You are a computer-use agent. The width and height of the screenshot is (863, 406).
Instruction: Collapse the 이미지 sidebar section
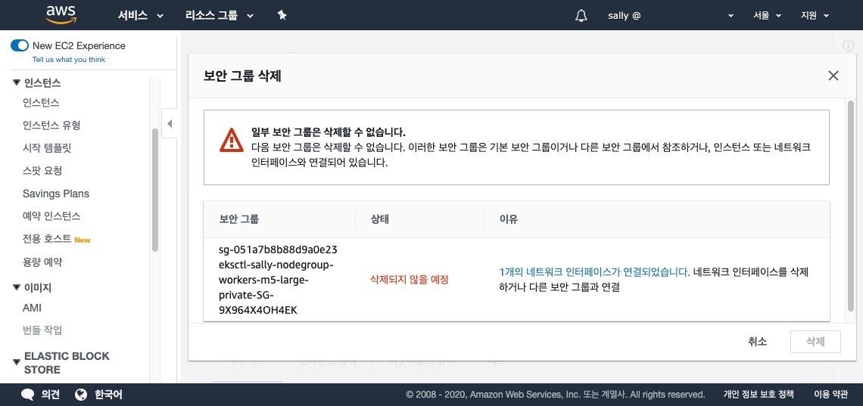(17, 287)
